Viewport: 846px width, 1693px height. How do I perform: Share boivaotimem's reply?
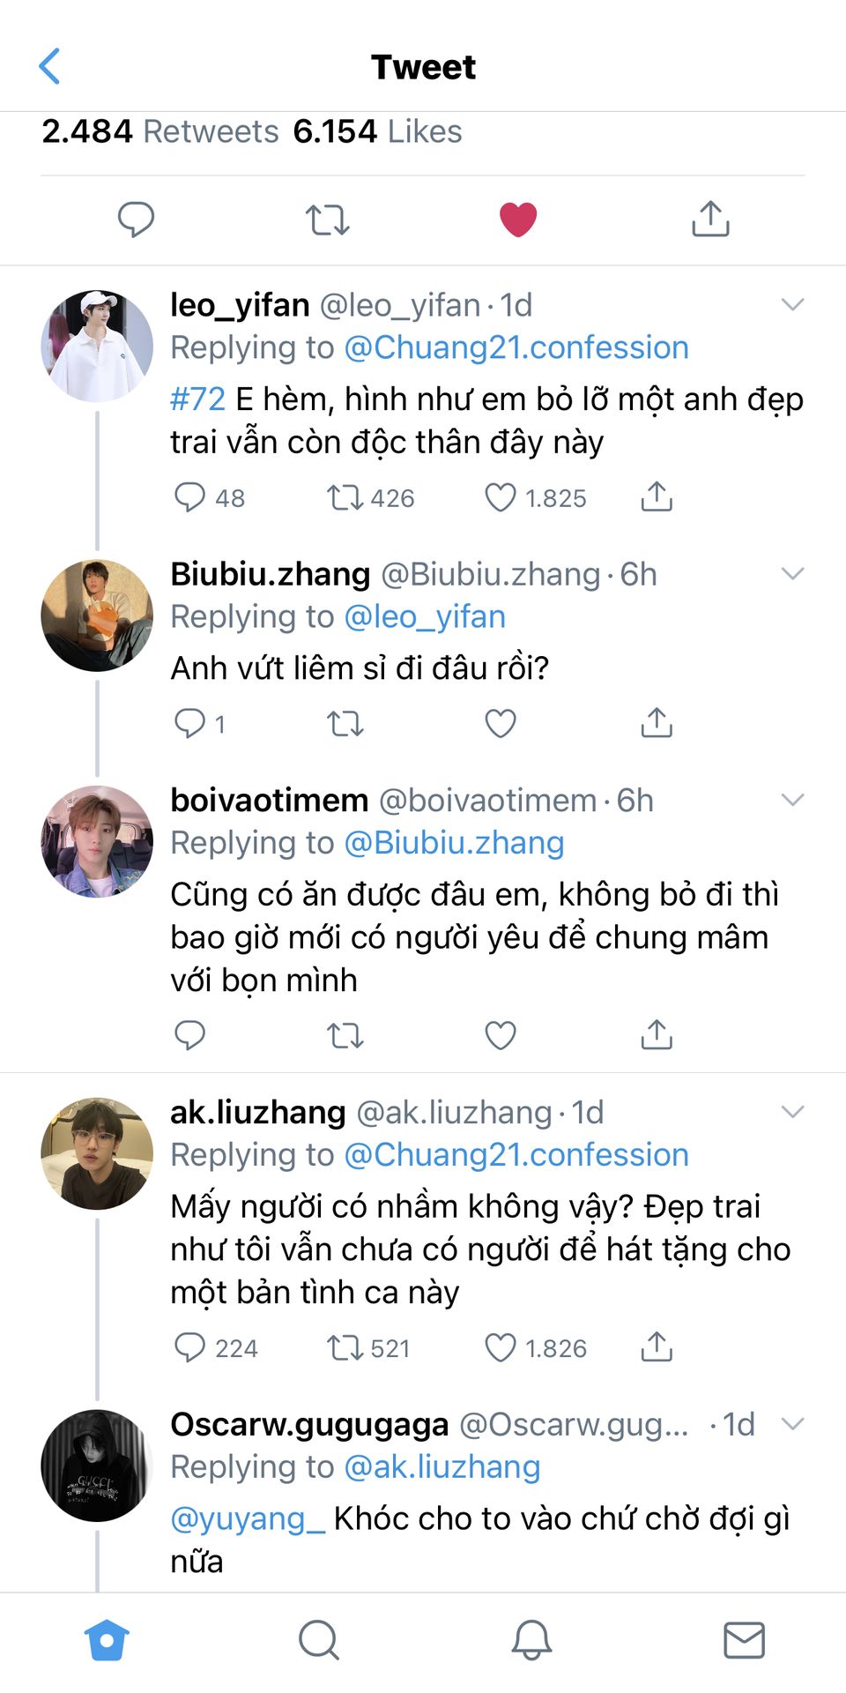tap(657, 1034)
